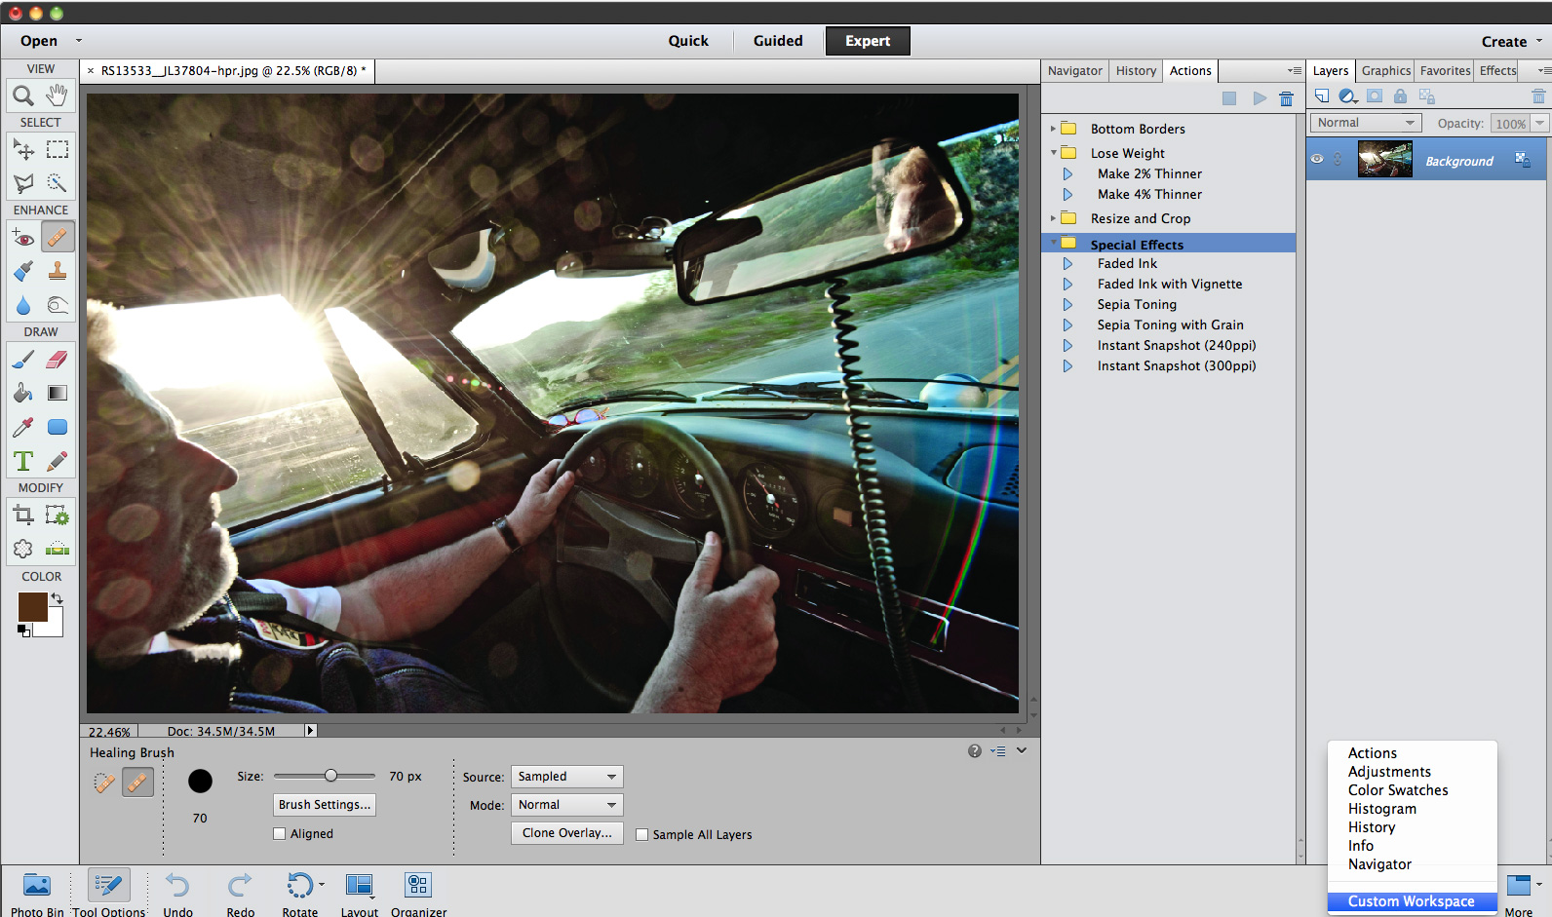The width and height of the screenshot is (1552, 917).
Task: Toggle Background layer visibility eye
Action: [x=1317, y=159]
